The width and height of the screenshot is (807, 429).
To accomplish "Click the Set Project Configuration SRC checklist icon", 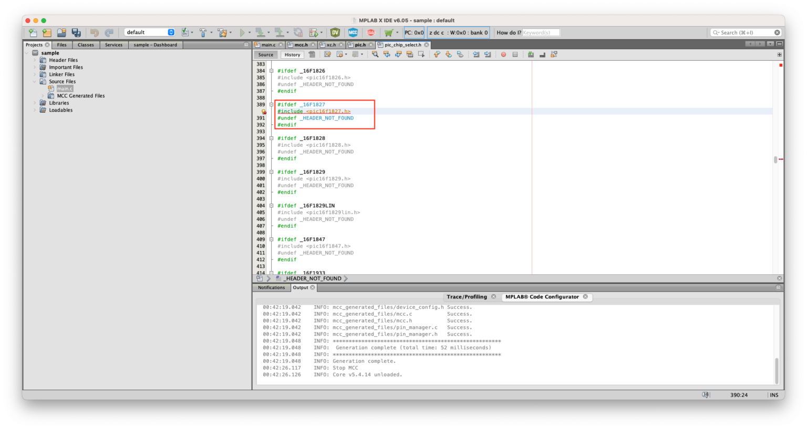I will click(185, 33).
